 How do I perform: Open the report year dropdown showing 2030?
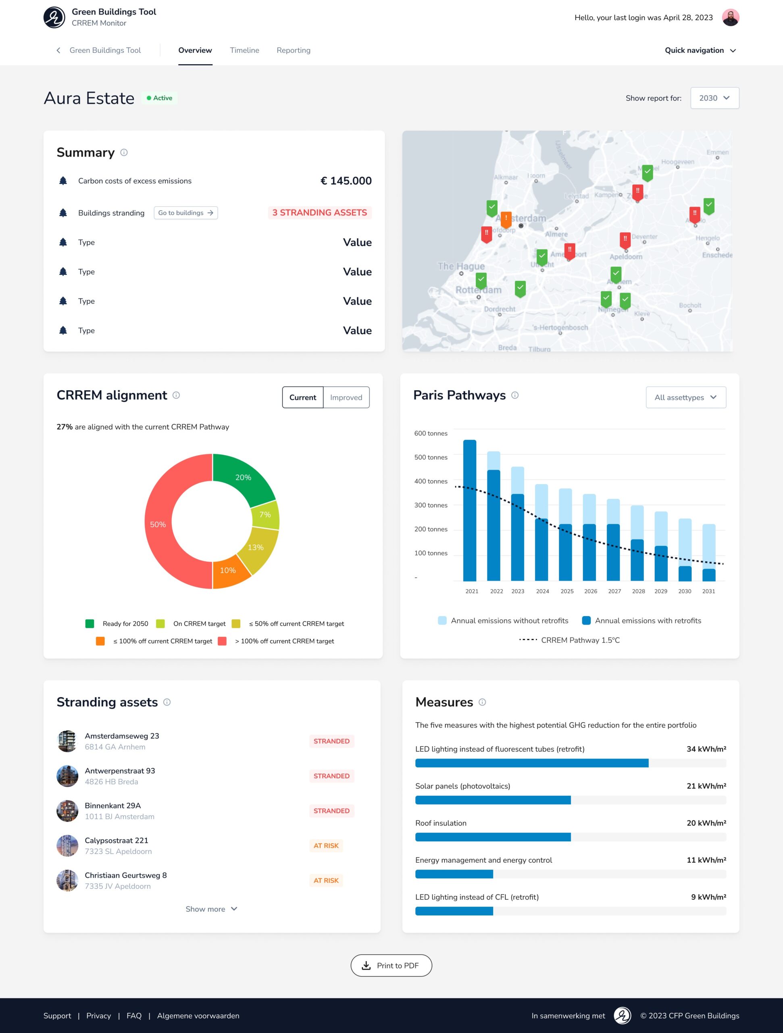[714, 98]
